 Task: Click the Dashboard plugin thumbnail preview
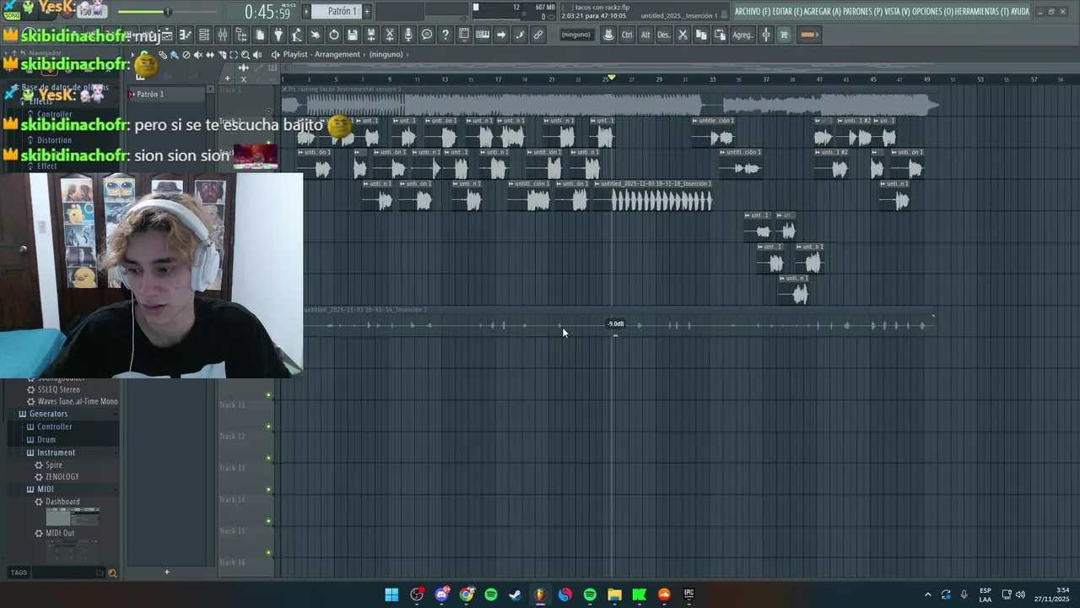coord(73,515)
